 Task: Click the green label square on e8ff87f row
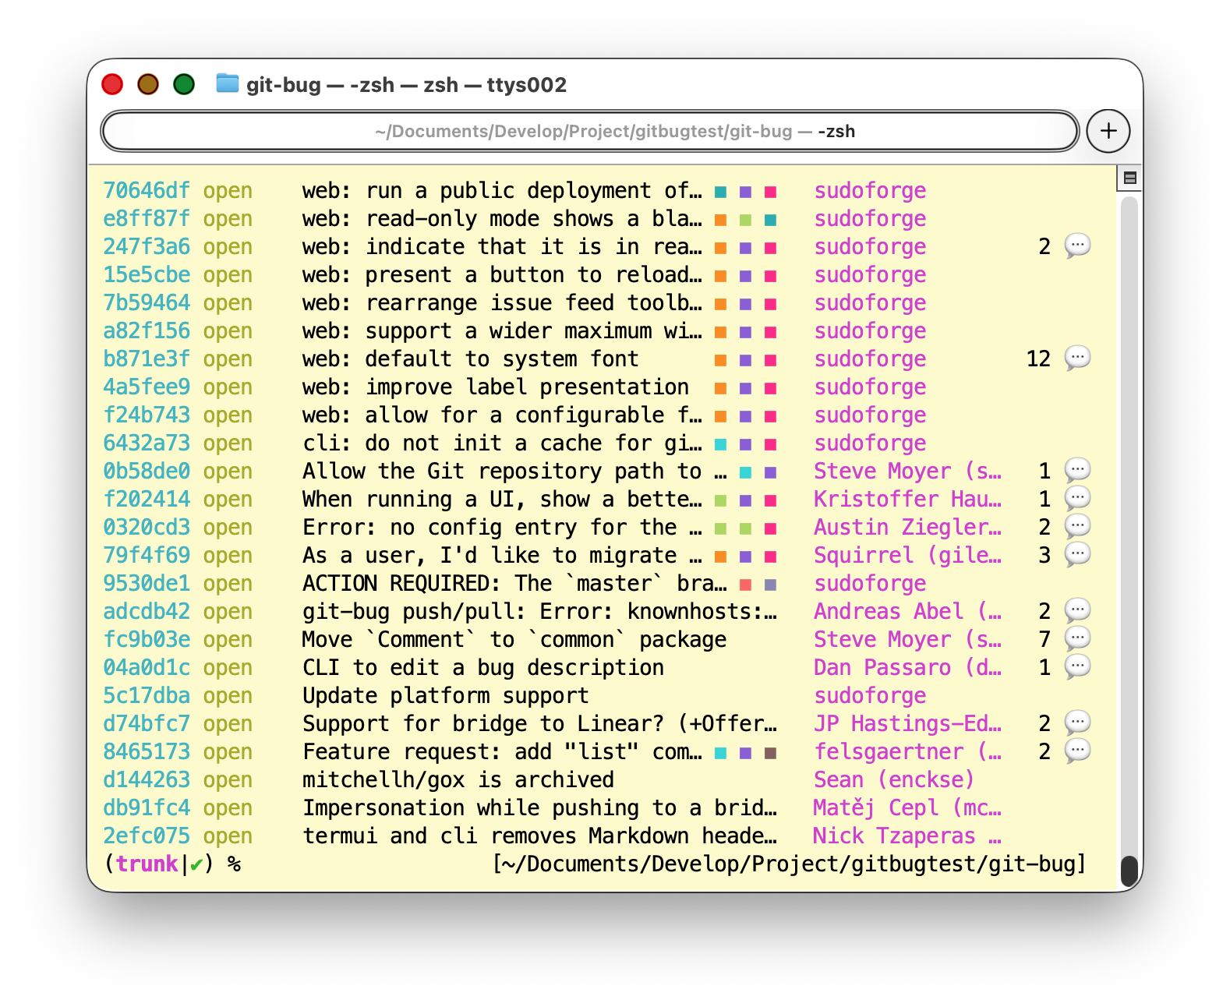(x=746, y=220)
